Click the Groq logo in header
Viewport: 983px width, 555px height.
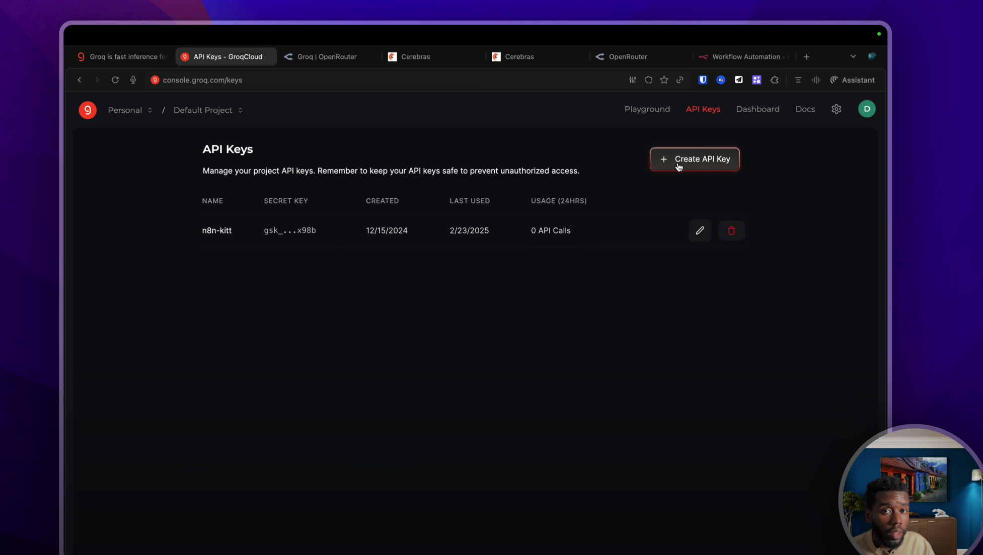point(88,110)
